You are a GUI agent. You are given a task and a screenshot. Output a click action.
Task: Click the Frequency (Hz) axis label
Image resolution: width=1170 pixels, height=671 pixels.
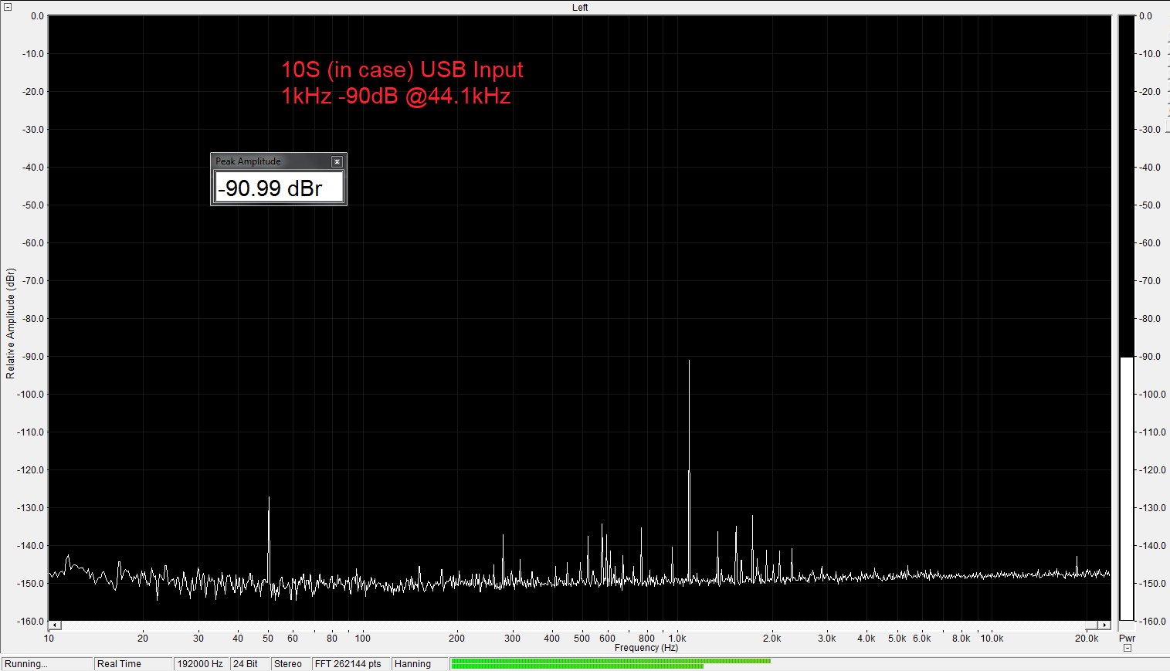[646, 648]
